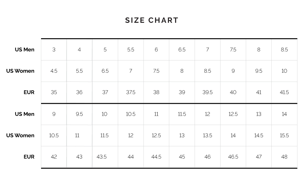Select the US Men 12.5 cell
This screenshot has width=304, height=188.
[233, 114]
